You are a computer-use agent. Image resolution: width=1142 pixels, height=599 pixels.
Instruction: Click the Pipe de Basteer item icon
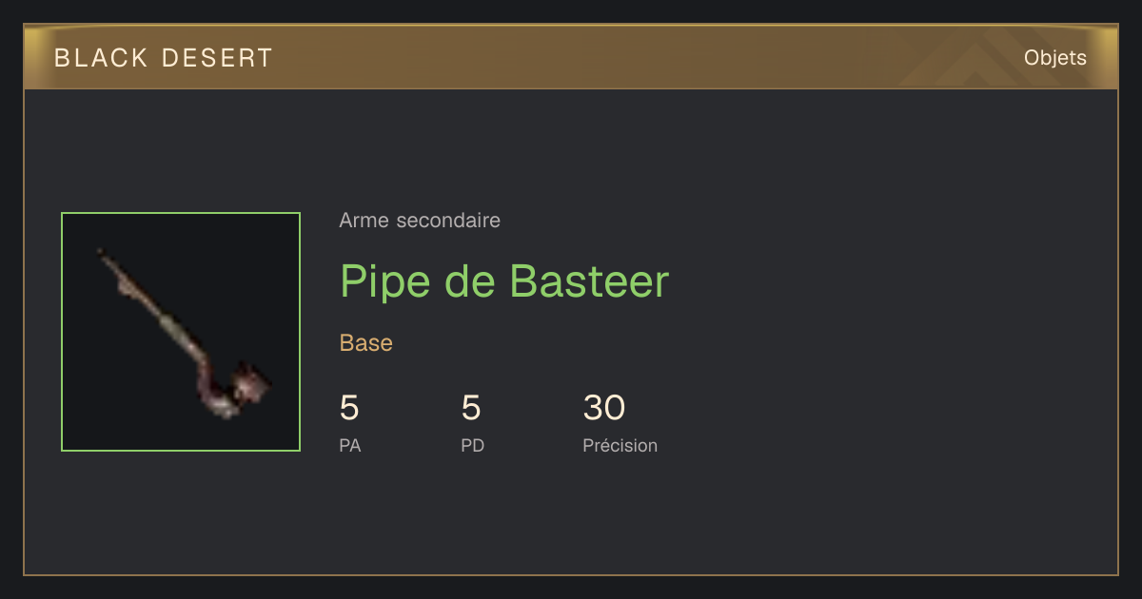coord(181,332)
